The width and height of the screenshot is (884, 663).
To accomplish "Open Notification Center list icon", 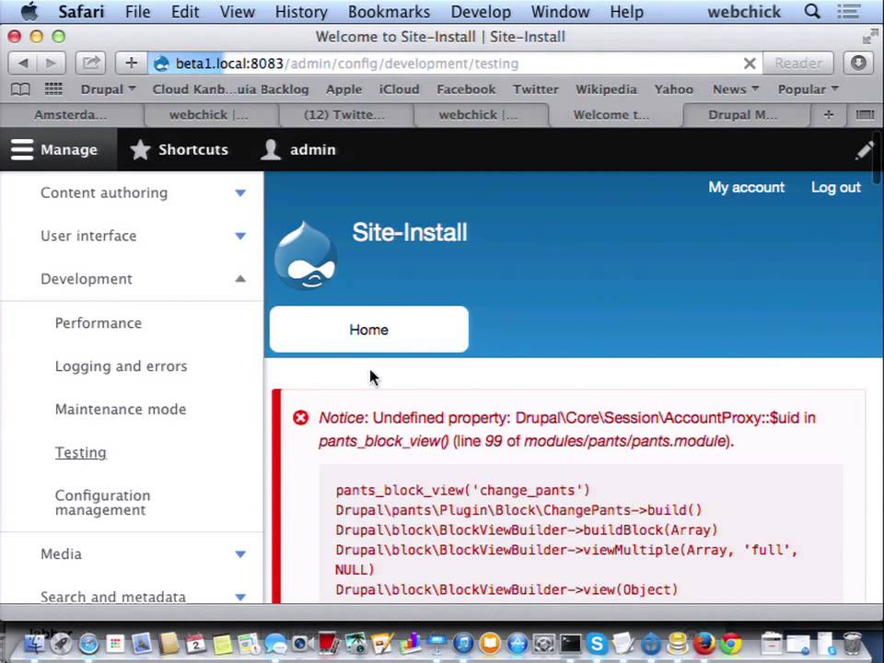I will pos(848,11).
